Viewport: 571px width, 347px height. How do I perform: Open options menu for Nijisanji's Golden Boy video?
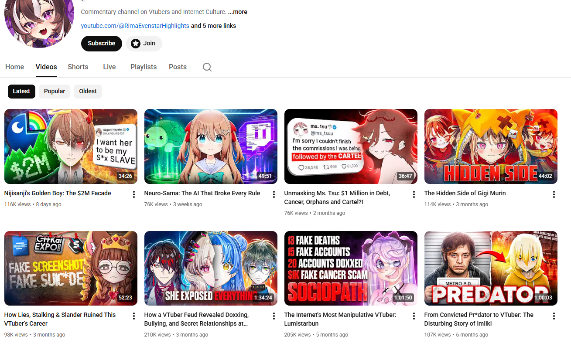134,194
